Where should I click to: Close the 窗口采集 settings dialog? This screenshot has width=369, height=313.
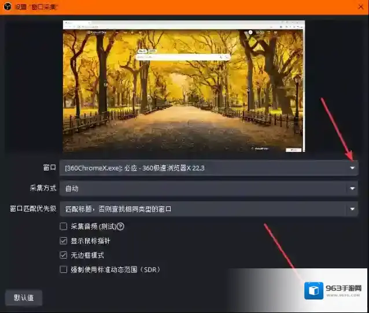(x=360, y=7)
